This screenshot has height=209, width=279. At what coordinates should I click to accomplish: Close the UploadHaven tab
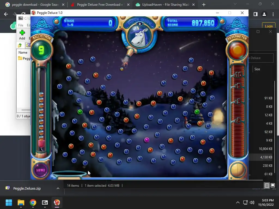[193, 5]
